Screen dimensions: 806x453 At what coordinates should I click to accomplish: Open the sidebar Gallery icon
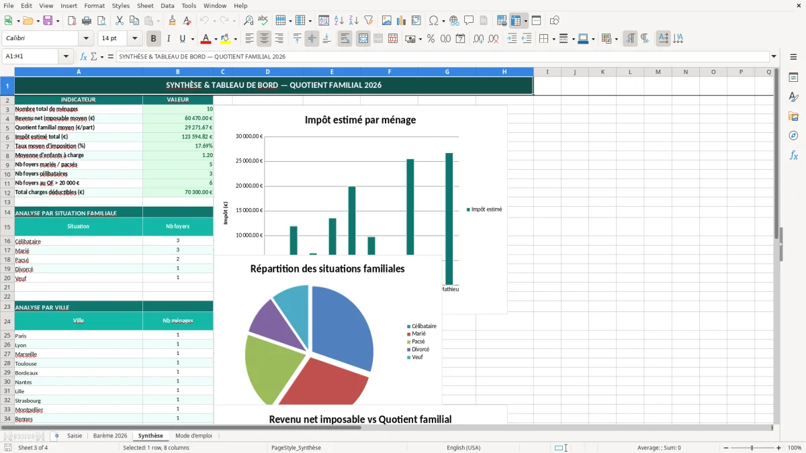793,117
